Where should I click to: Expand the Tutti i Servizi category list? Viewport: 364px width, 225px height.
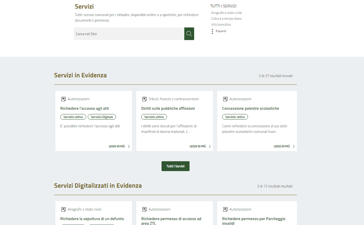[221, 31]
